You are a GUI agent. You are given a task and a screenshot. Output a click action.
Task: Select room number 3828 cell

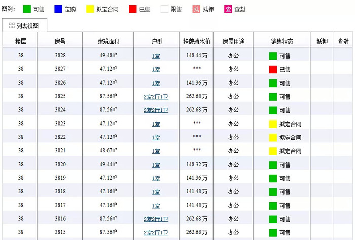[60, 55]
